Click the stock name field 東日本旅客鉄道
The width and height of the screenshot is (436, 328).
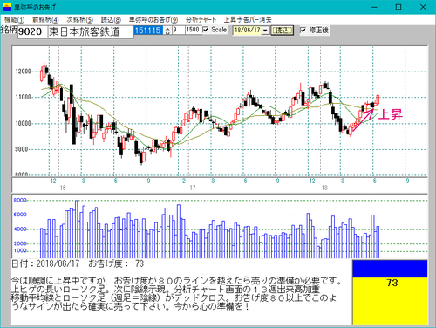coord(91,31)
